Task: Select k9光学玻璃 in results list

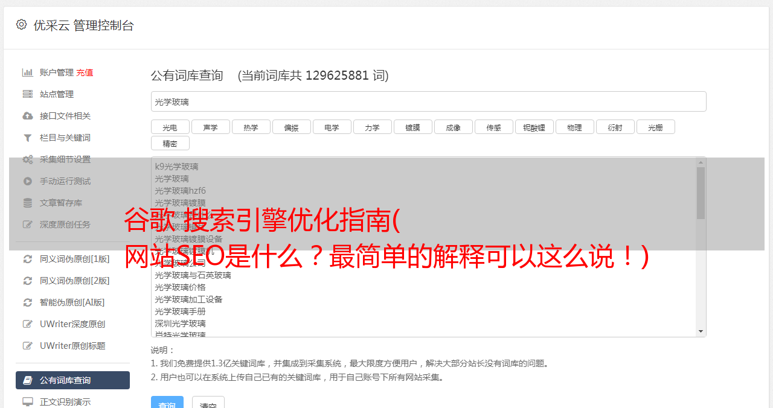Action: [x=176, y=167]
